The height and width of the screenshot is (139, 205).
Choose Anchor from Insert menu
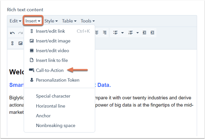point(59,116)
